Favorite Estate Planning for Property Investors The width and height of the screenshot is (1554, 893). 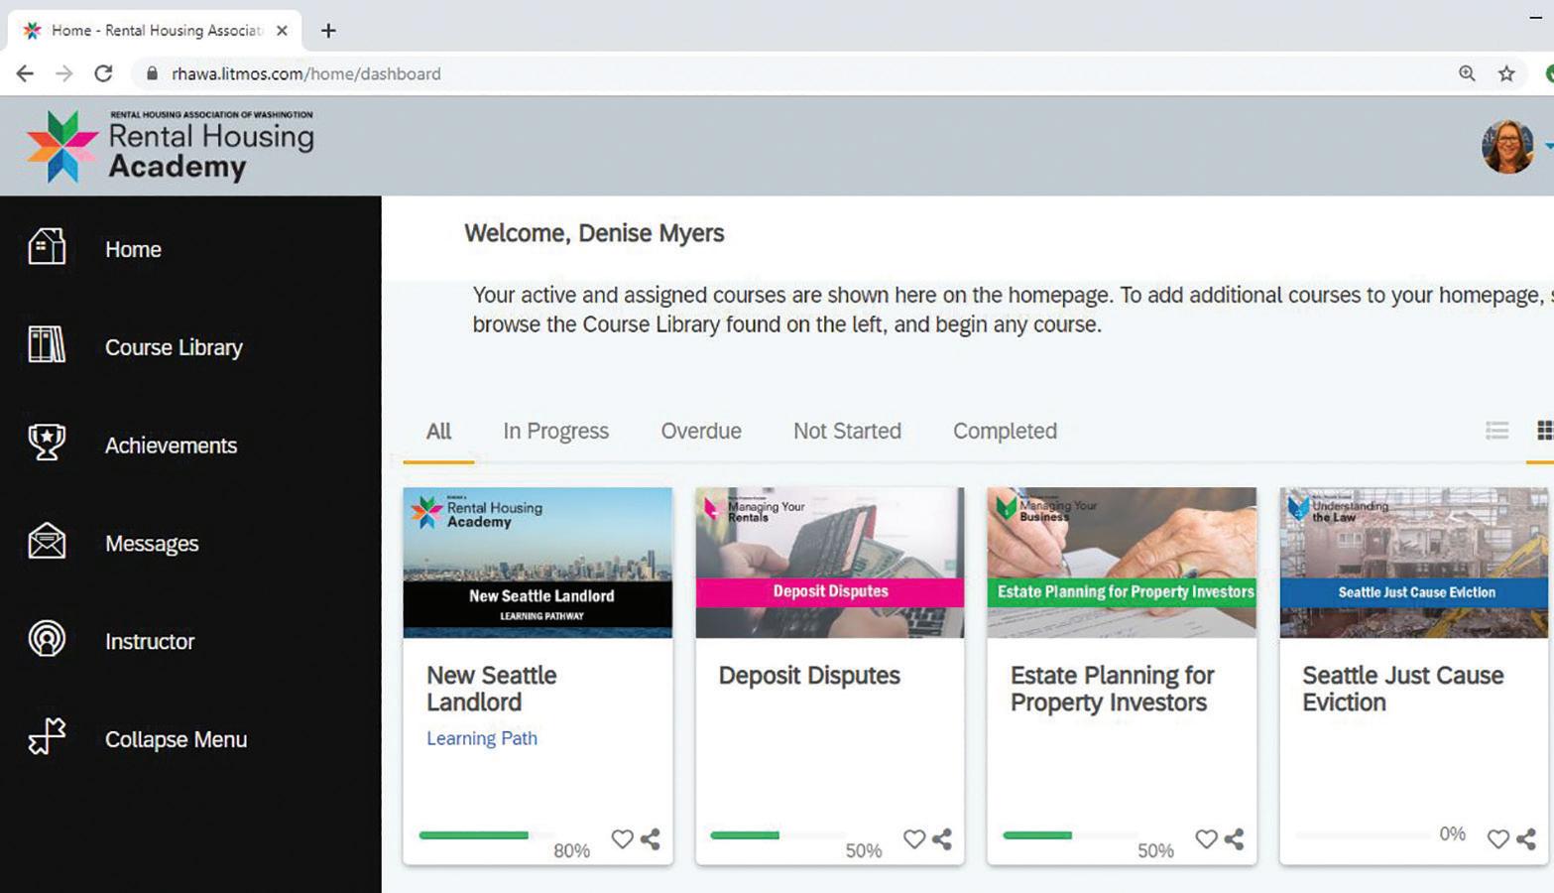[1206, 839]
